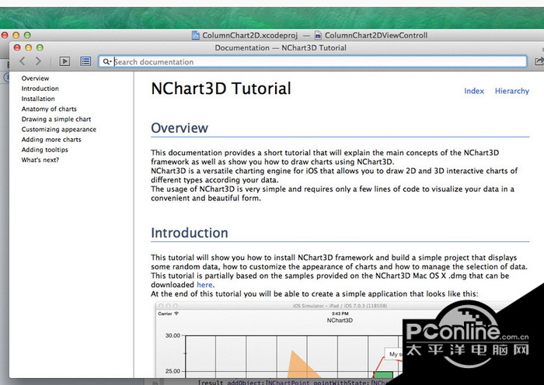Screen dimensions: 544x385
Task: Select Drawing a simple chart entry
Action: click(56, 120)
